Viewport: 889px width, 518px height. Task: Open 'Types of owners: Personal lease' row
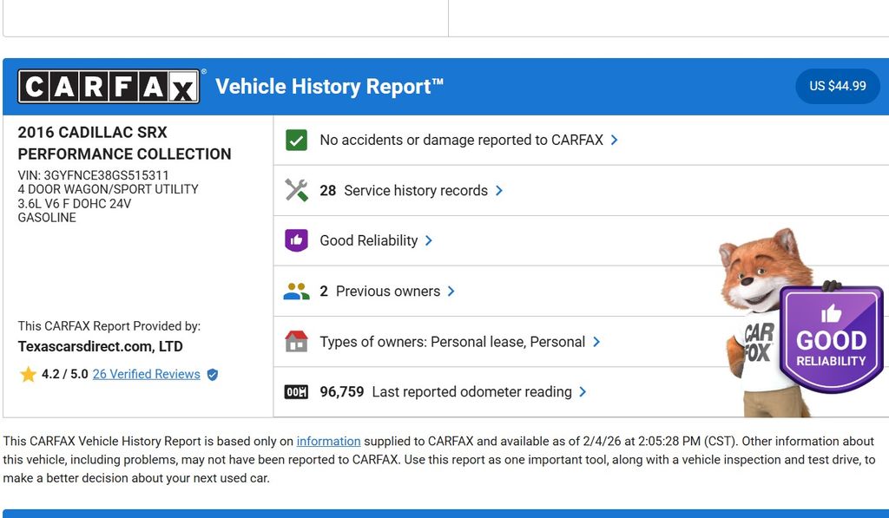pyautogui.click(x=451, y=342)
